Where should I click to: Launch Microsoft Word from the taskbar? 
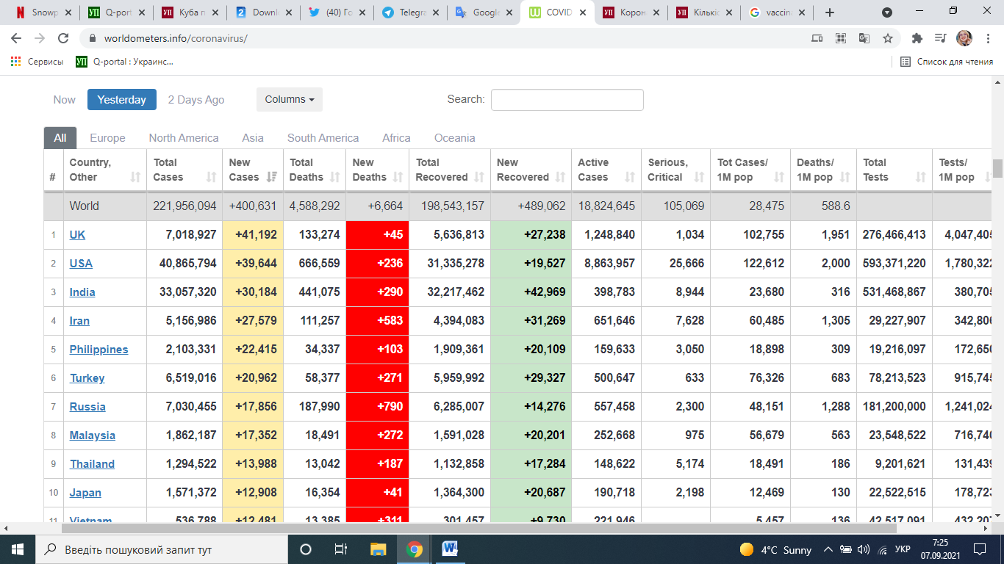450,549
